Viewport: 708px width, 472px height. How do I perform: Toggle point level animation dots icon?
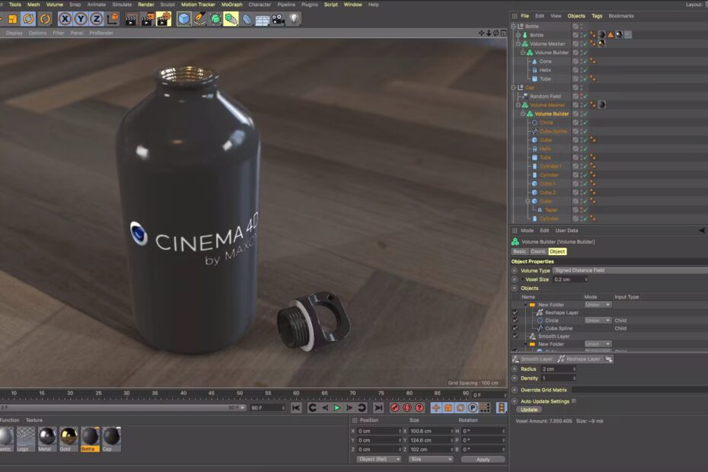[x=484, y=408]
